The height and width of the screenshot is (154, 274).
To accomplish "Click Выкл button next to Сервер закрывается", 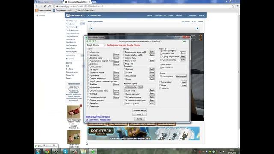I will pos(183,56).
